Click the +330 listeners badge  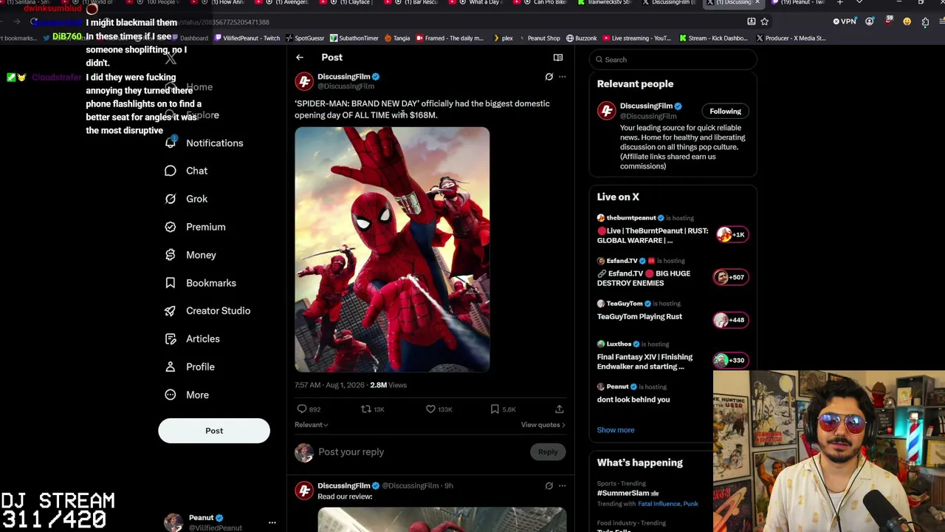pos(731,361)
